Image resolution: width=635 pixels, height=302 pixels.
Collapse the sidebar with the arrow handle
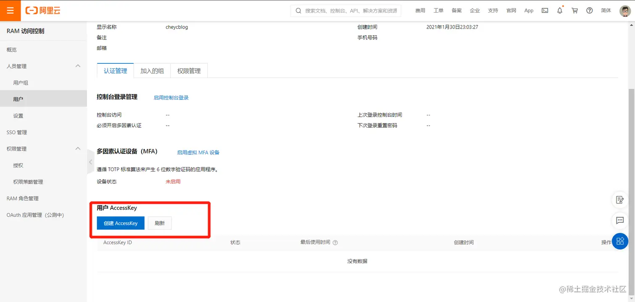[90, 161]
